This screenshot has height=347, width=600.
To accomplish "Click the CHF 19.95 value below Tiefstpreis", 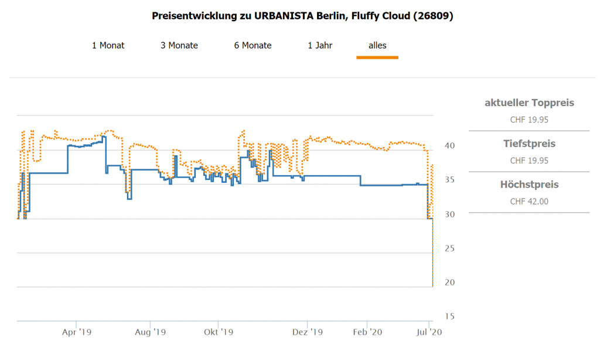I will [x=529, y=161].
